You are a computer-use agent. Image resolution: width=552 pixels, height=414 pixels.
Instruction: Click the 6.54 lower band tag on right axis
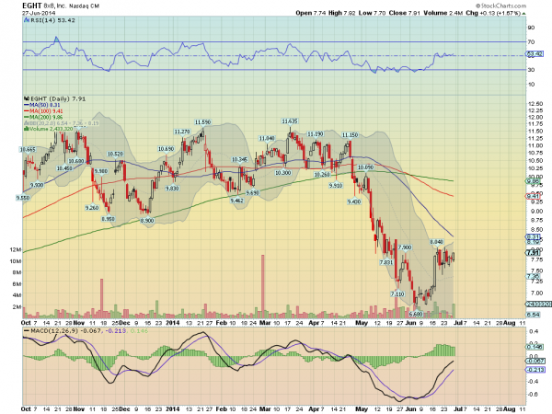[x=533, y=315]
